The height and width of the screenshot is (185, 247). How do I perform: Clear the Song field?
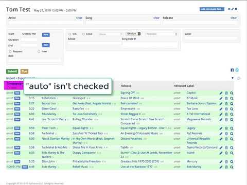pos(156,18)
